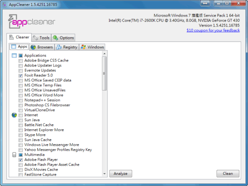
Task: Check Notepad++ Session
Action: pos(21,100)
